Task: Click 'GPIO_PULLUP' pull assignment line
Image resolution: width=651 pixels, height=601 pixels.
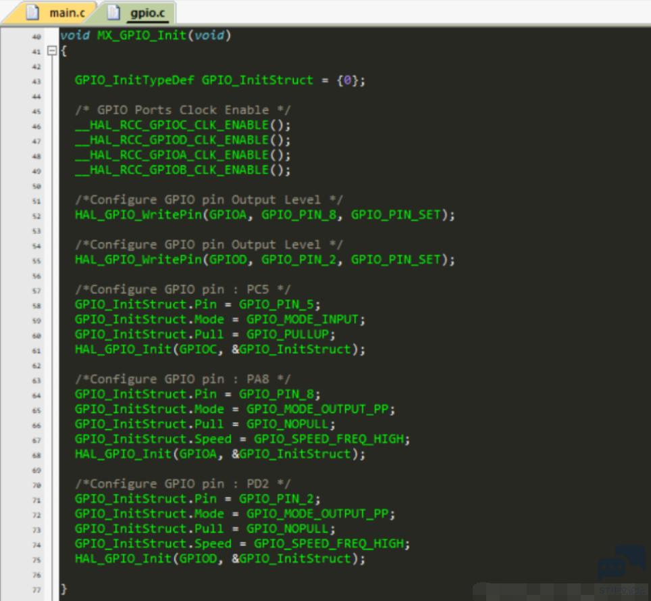Action: (205, 335)
